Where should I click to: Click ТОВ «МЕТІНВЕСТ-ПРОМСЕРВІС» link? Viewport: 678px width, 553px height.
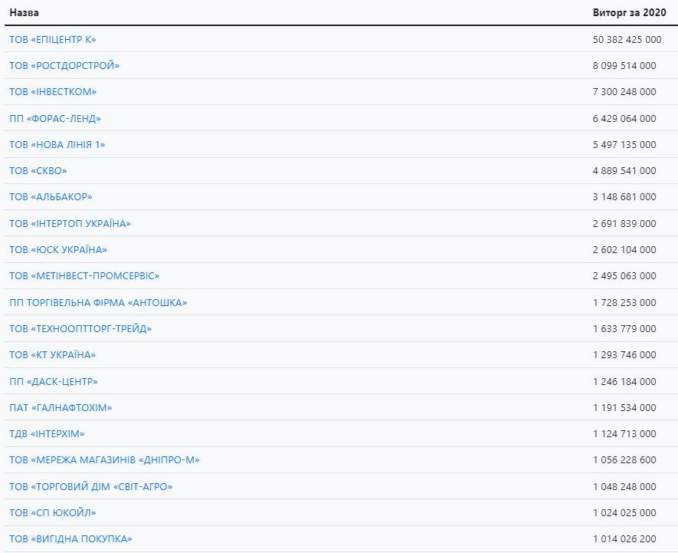click(84, 276)
